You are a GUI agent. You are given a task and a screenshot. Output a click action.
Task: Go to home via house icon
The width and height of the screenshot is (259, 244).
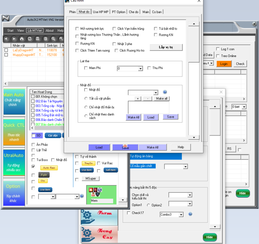(22, 39)
